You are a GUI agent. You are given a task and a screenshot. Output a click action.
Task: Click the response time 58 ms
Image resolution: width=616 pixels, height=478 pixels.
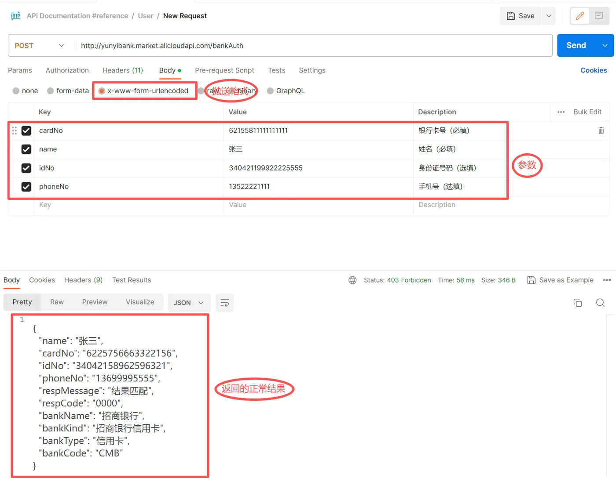coord(466,280)
